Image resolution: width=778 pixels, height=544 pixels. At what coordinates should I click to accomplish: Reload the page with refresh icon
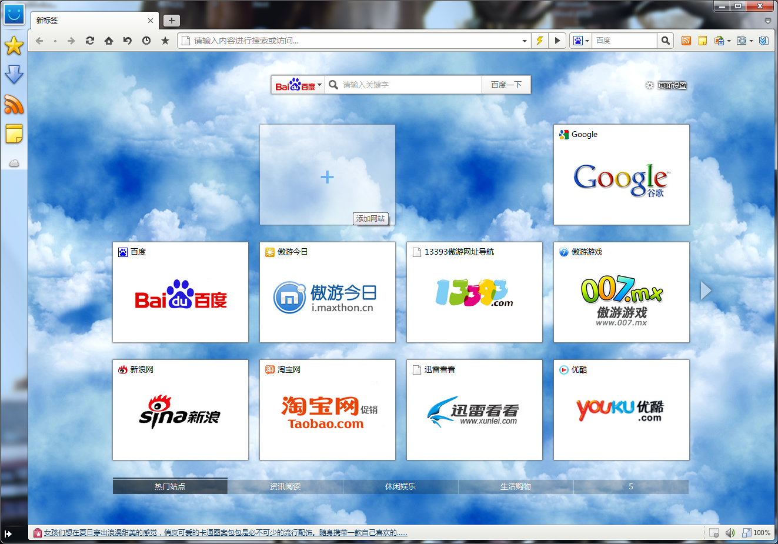90,41
